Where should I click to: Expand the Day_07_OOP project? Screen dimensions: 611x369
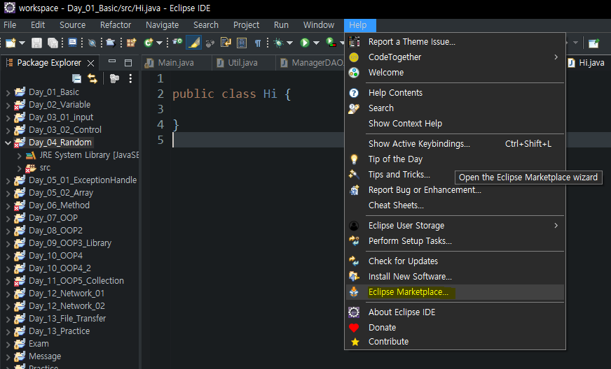tap(8, 219)
